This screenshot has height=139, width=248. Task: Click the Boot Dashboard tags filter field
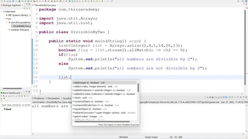15,105
